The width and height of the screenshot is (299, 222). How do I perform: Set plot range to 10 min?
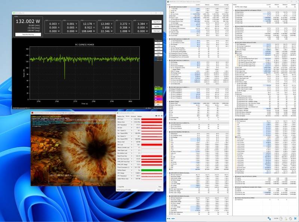[158, 49]
